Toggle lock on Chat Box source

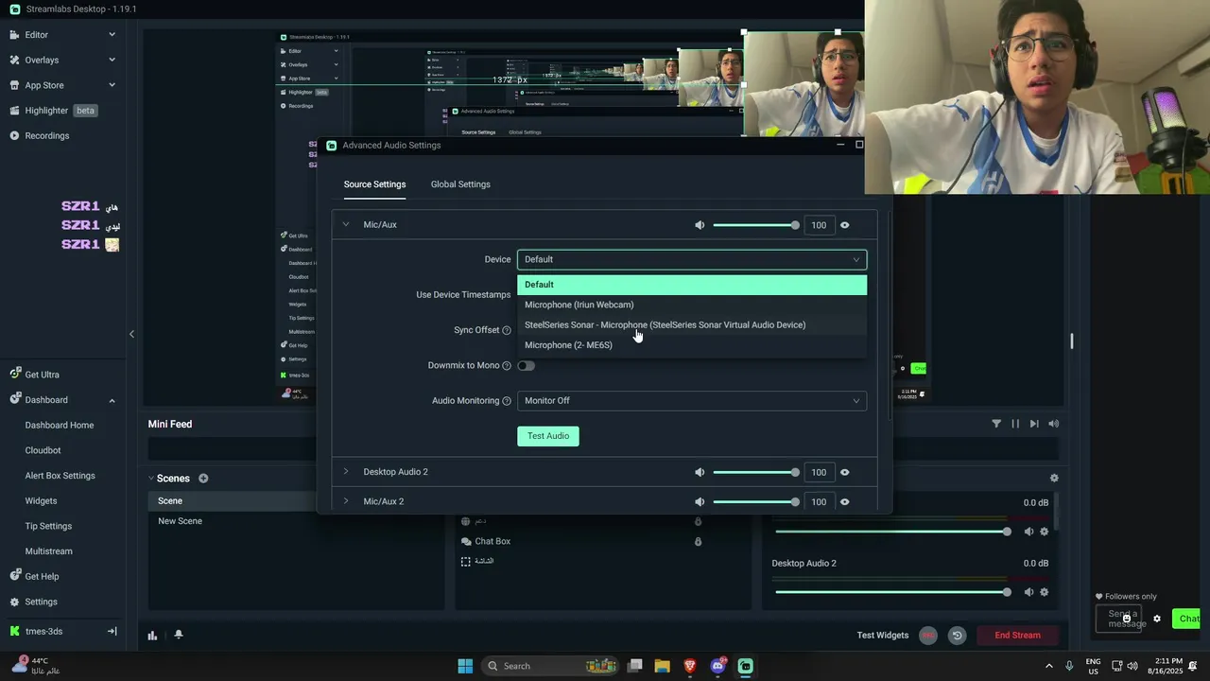699,542
